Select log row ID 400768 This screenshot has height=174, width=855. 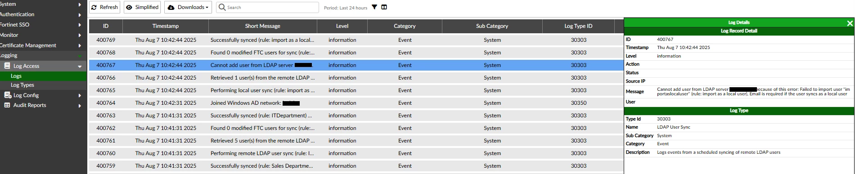[x=356, y=53]
